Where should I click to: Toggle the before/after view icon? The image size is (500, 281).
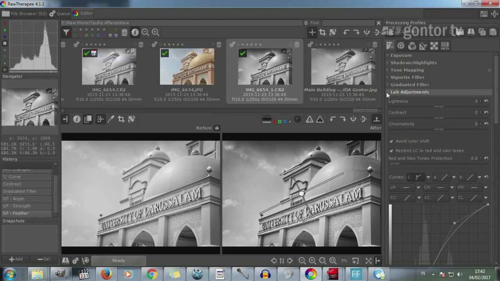click(88, 119)
